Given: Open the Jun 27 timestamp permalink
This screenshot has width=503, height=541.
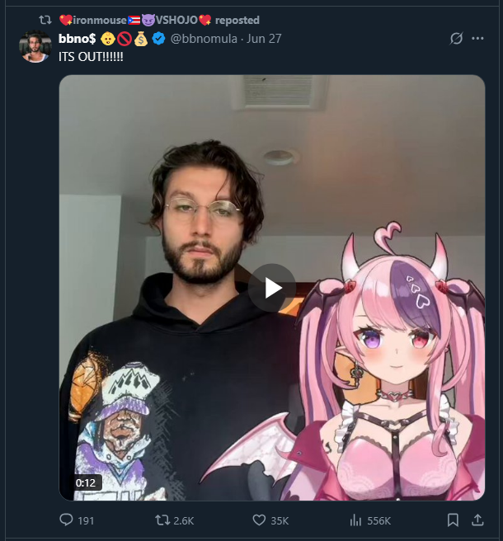Looking at the screenshot, I should click(264, 39).
